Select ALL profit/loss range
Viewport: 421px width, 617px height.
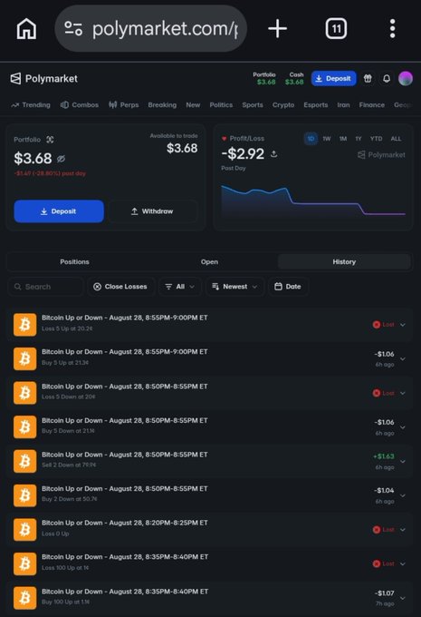click(x=396, y=139)
